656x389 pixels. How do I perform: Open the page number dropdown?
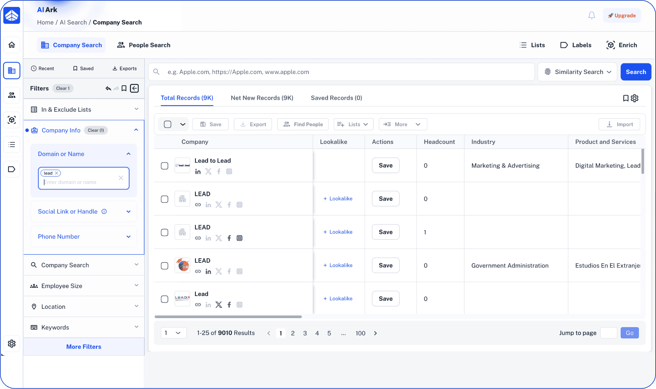tap(173, 333)
